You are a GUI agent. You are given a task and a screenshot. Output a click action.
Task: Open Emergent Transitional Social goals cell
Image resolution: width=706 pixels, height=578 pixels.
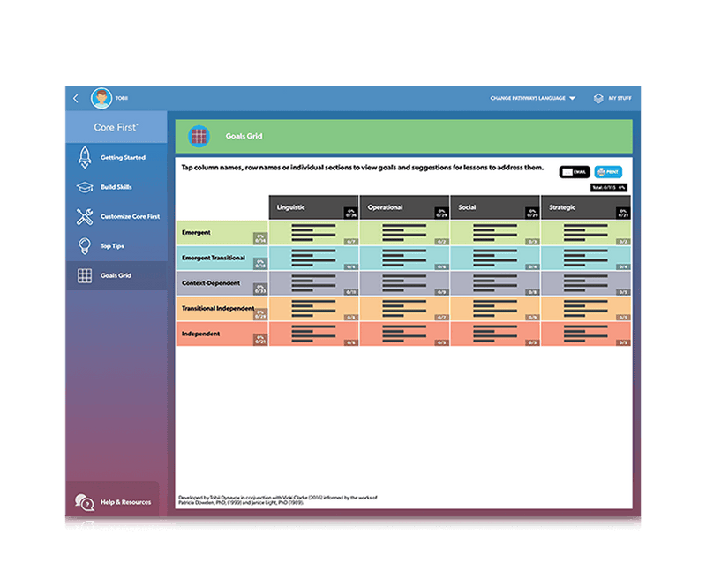[495, 258]
